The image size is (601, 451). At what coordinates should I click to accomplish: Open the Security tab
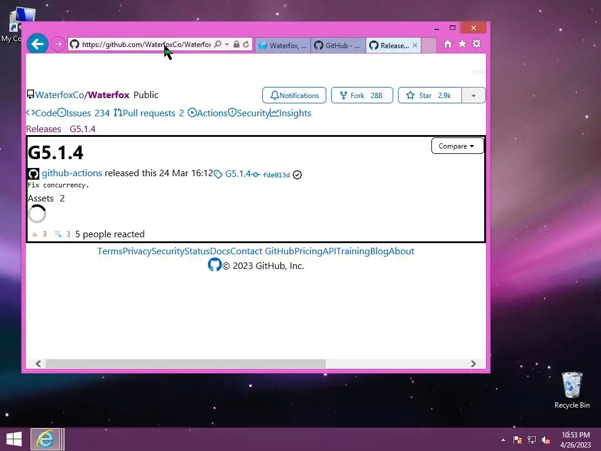point(249,113)
